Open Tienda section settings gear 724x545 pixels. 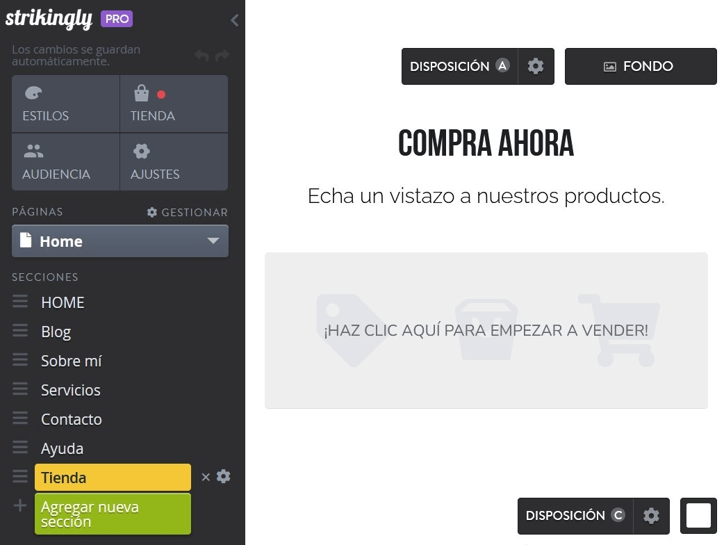coord(224,476)
